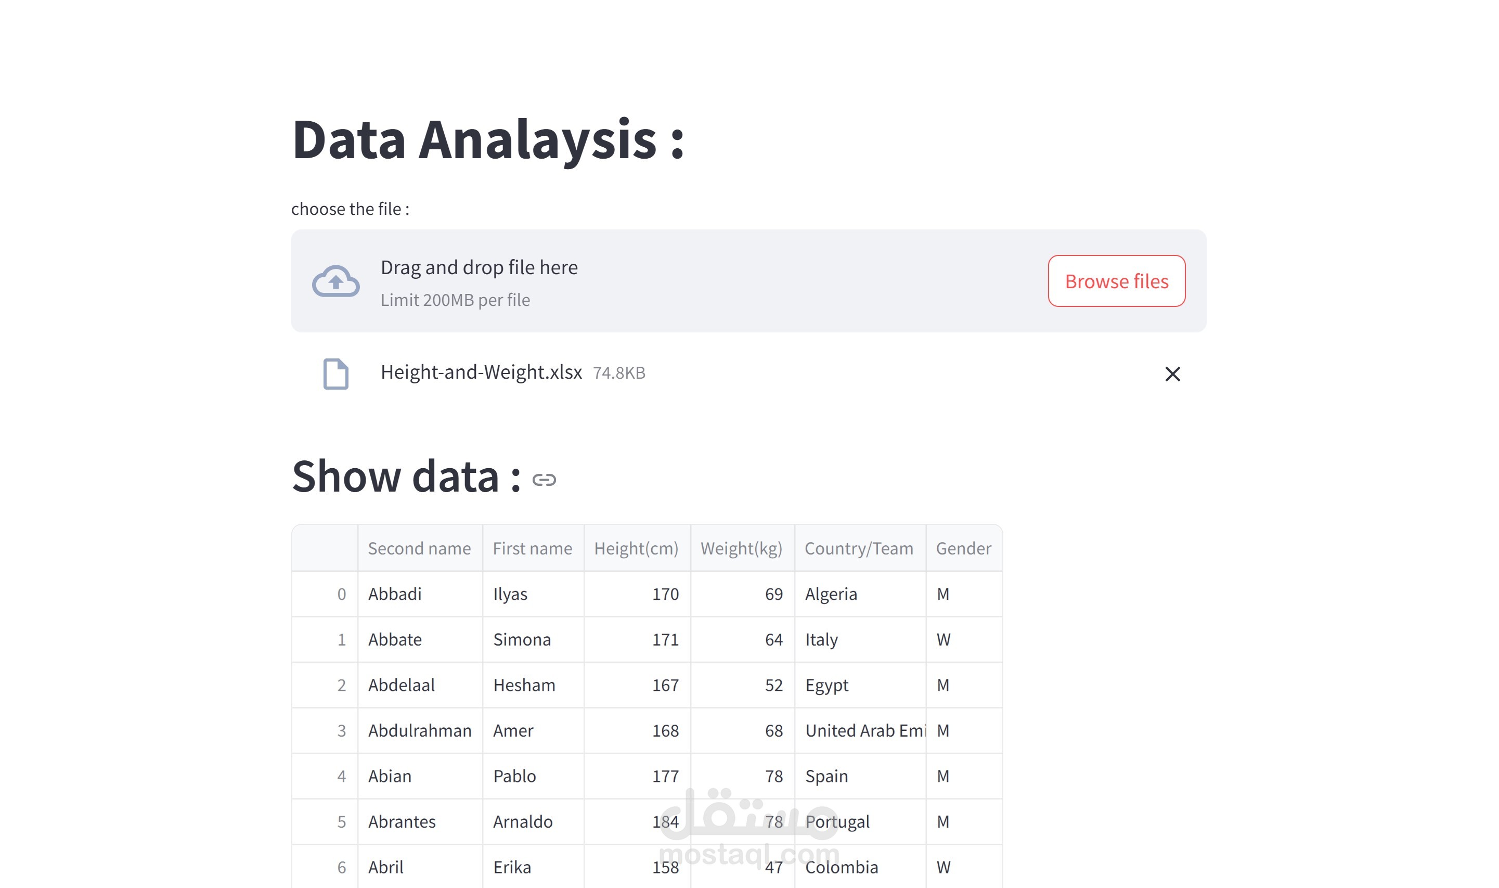This screenshot has width=1499, height=888.
Task: Click the height value 184 cell
Action: [638, 821]
